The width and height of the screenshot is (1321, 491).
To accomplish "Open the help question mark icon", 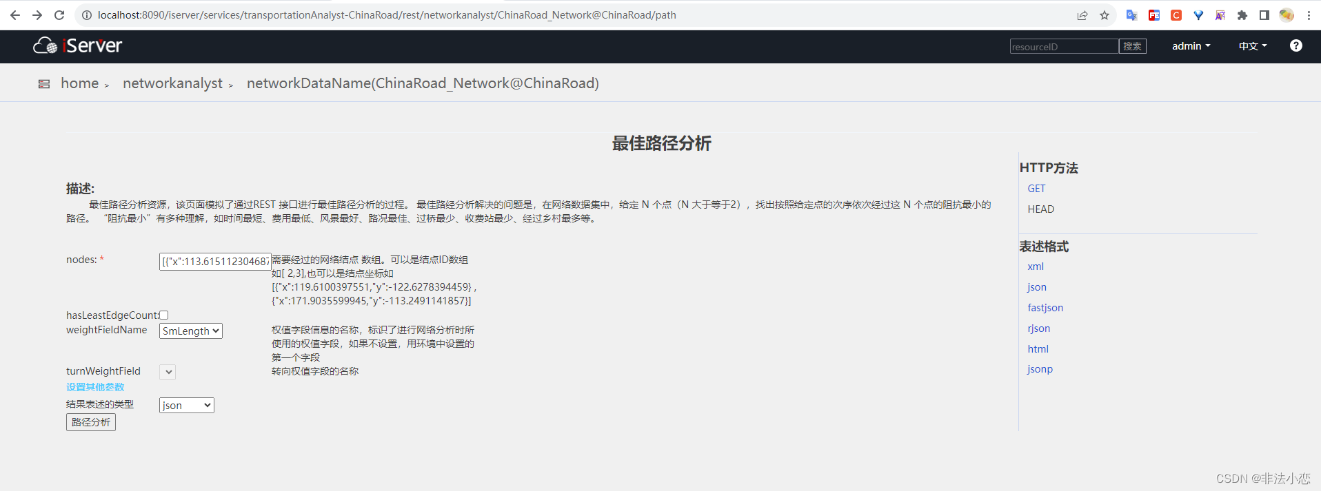I will coord(1296,45).
